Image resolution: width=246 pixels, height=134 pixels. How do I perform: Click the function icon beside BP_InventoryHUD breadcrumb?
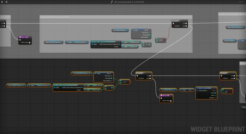[111, 2]
